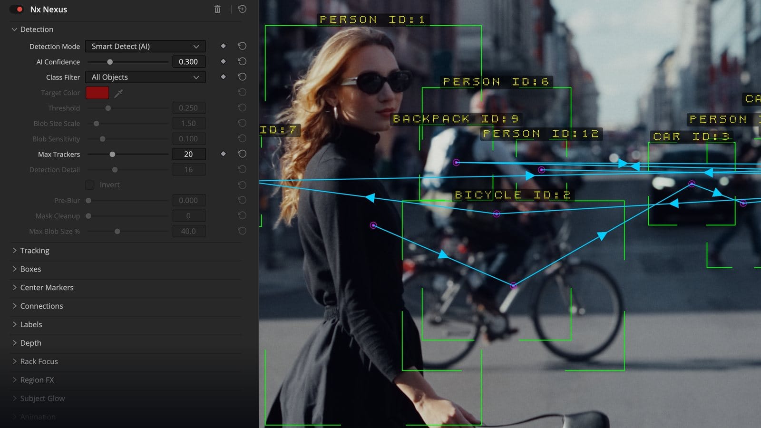Reset Target Color
This screenshot has height=428, width=761.
[242, 92]
